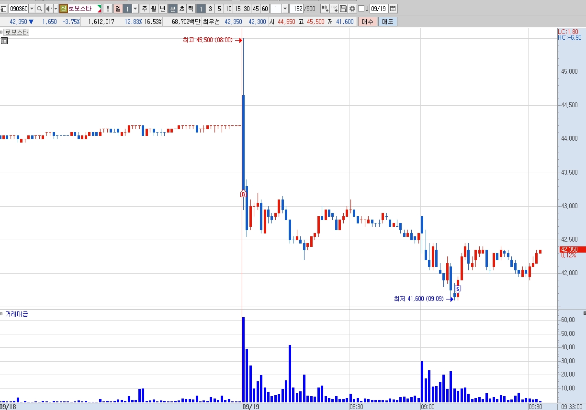The height and width of the screenshot is (410, 586).
Task: Select the 월 monthly period toggle
Action: [x=153, y=9]
